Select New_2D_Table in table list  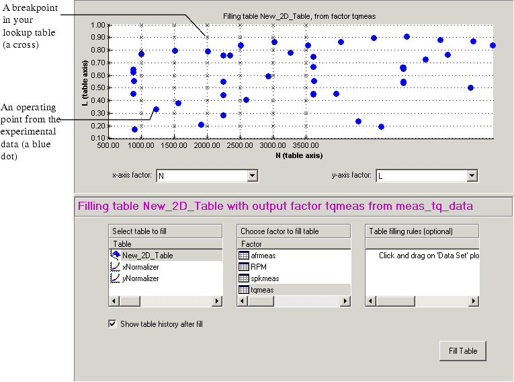(x=148, y=256)
